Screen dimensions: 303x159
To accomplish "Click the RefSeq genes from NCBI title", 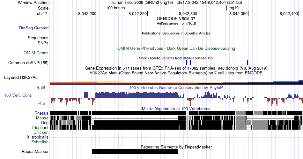I will coord(176,23).
